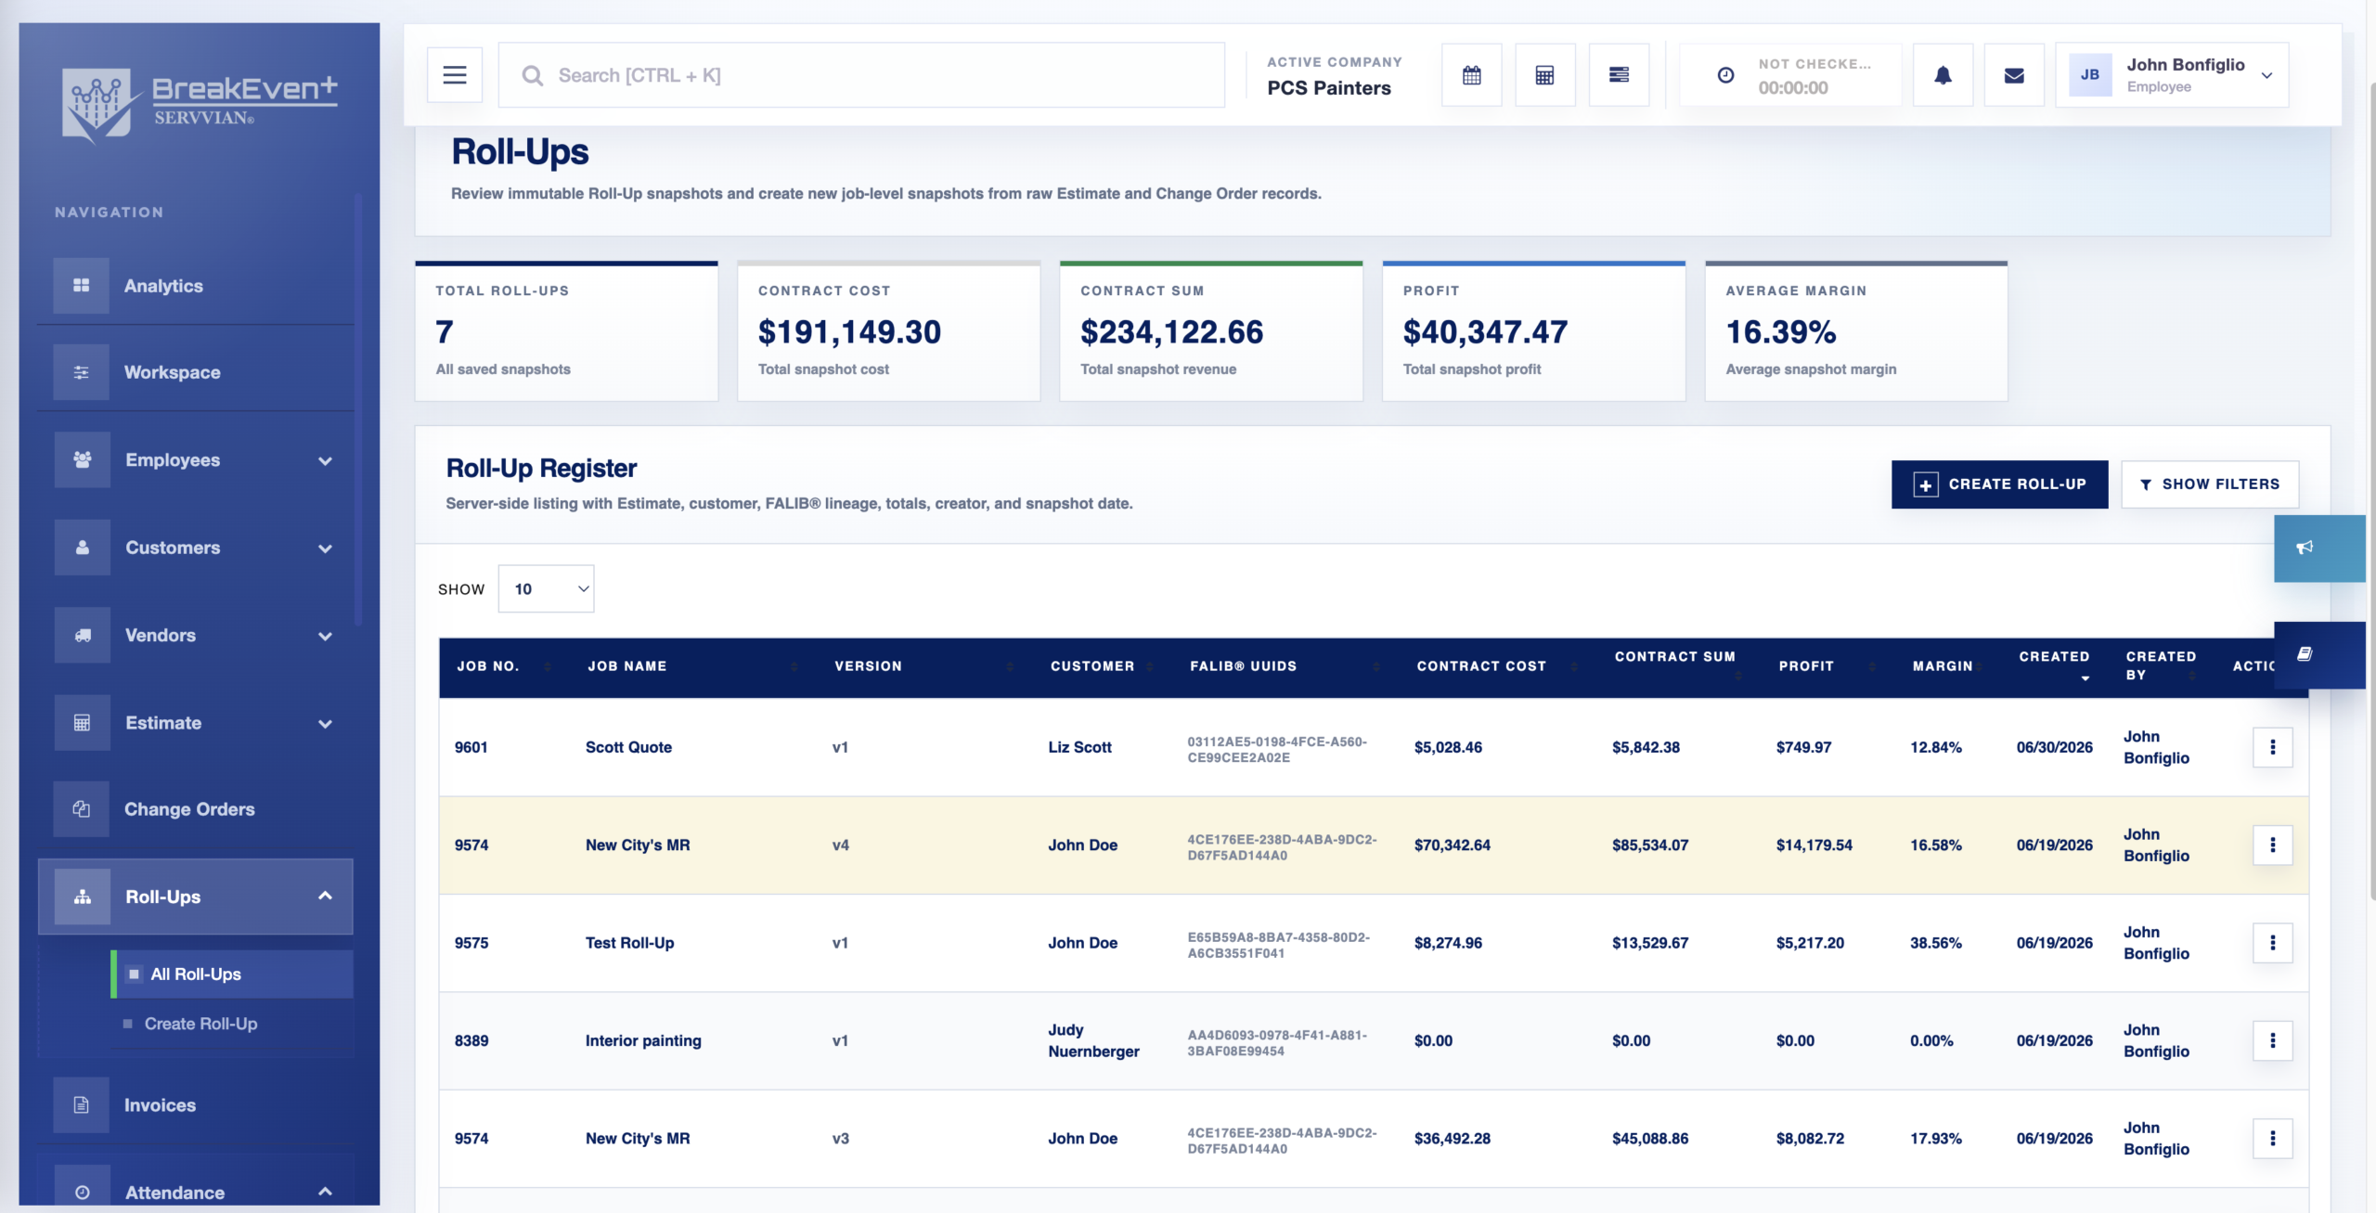
Task: Click the Judy Nuernberger customer cell
Action: coord(1093,1040)
